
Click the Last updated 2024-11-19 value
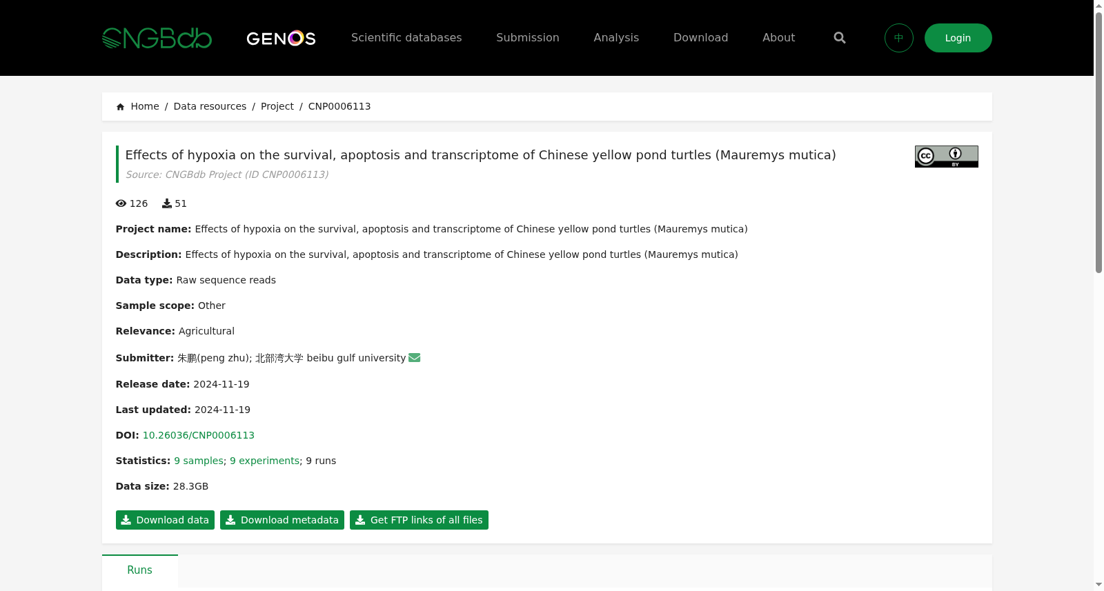tap(222, 410)
